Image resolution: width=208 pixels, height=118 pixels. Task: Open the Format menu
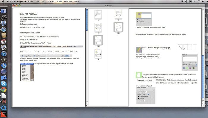point(51,1)
